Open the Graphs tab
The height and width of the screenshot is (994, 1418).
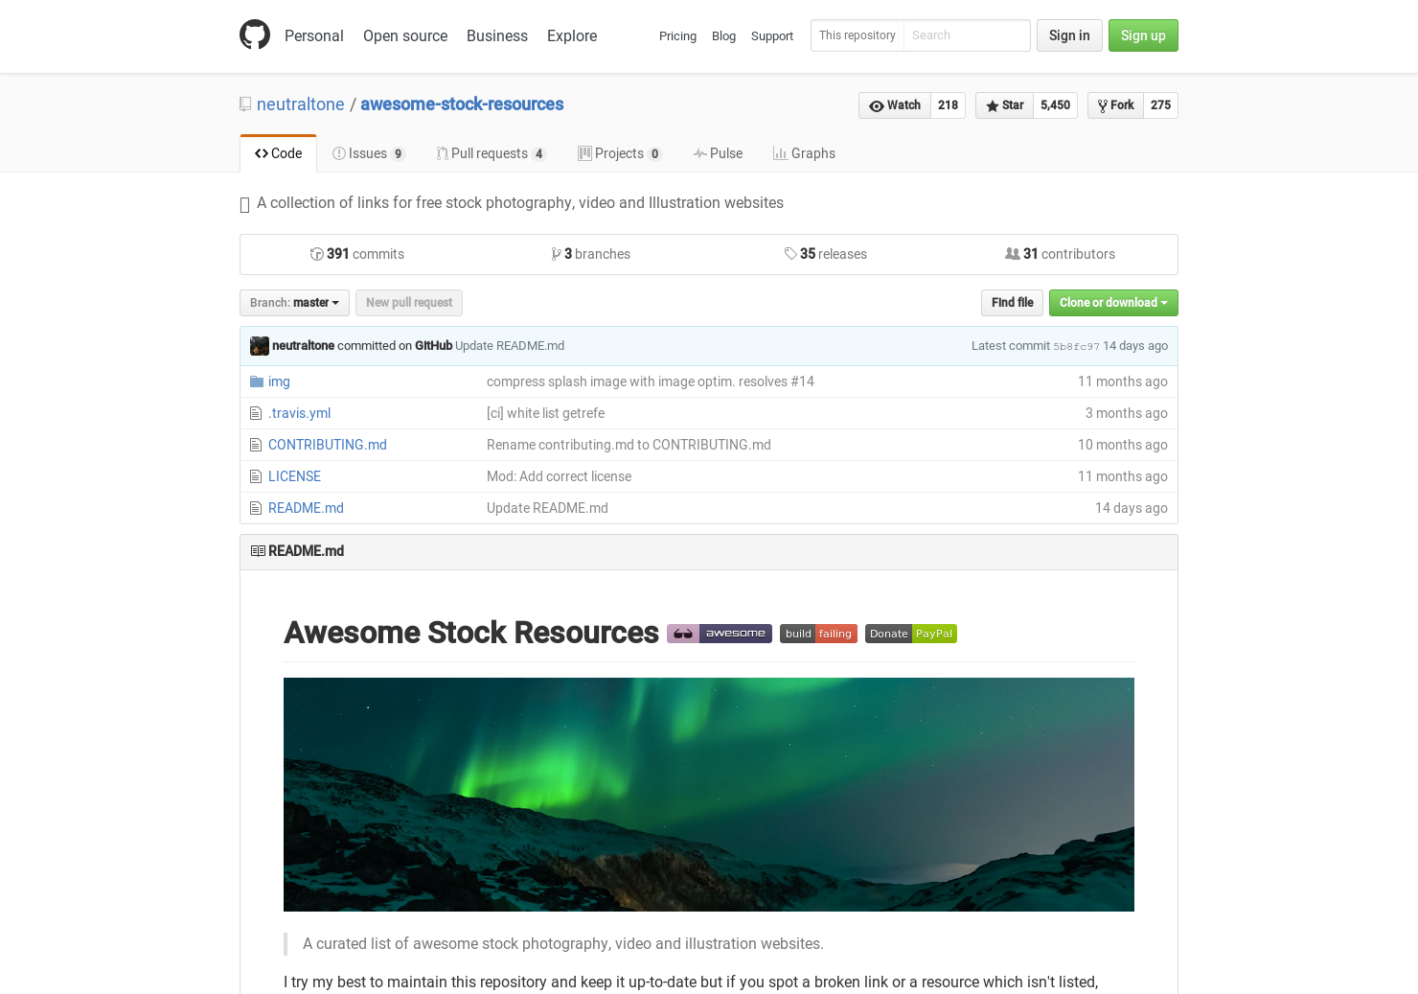(804, 153)
